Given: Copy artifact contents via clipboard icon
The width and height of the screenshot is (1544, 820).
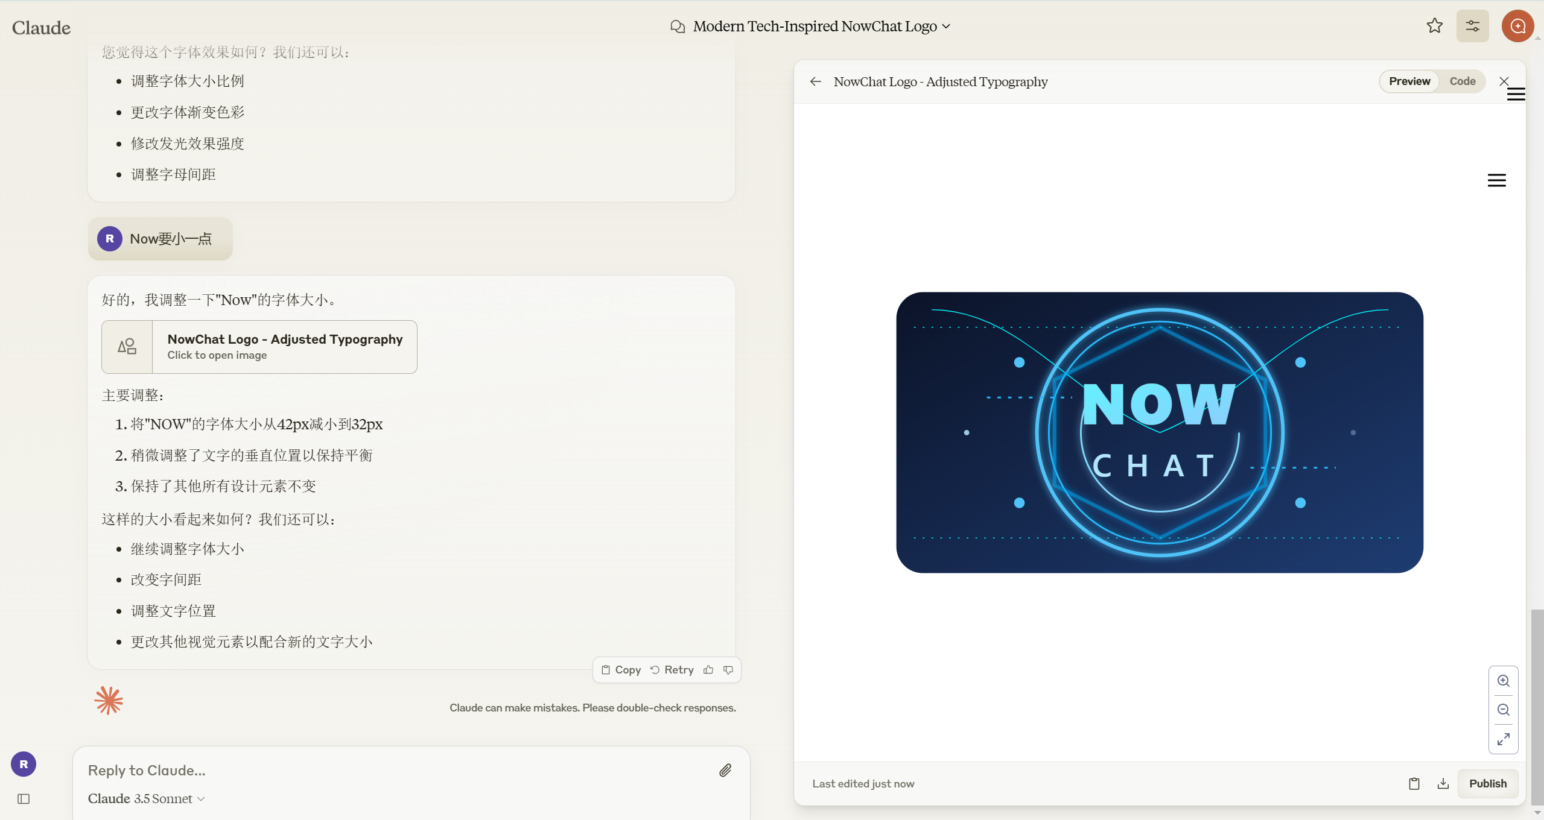Looking at the screenshot, I should pos(1414,783).
